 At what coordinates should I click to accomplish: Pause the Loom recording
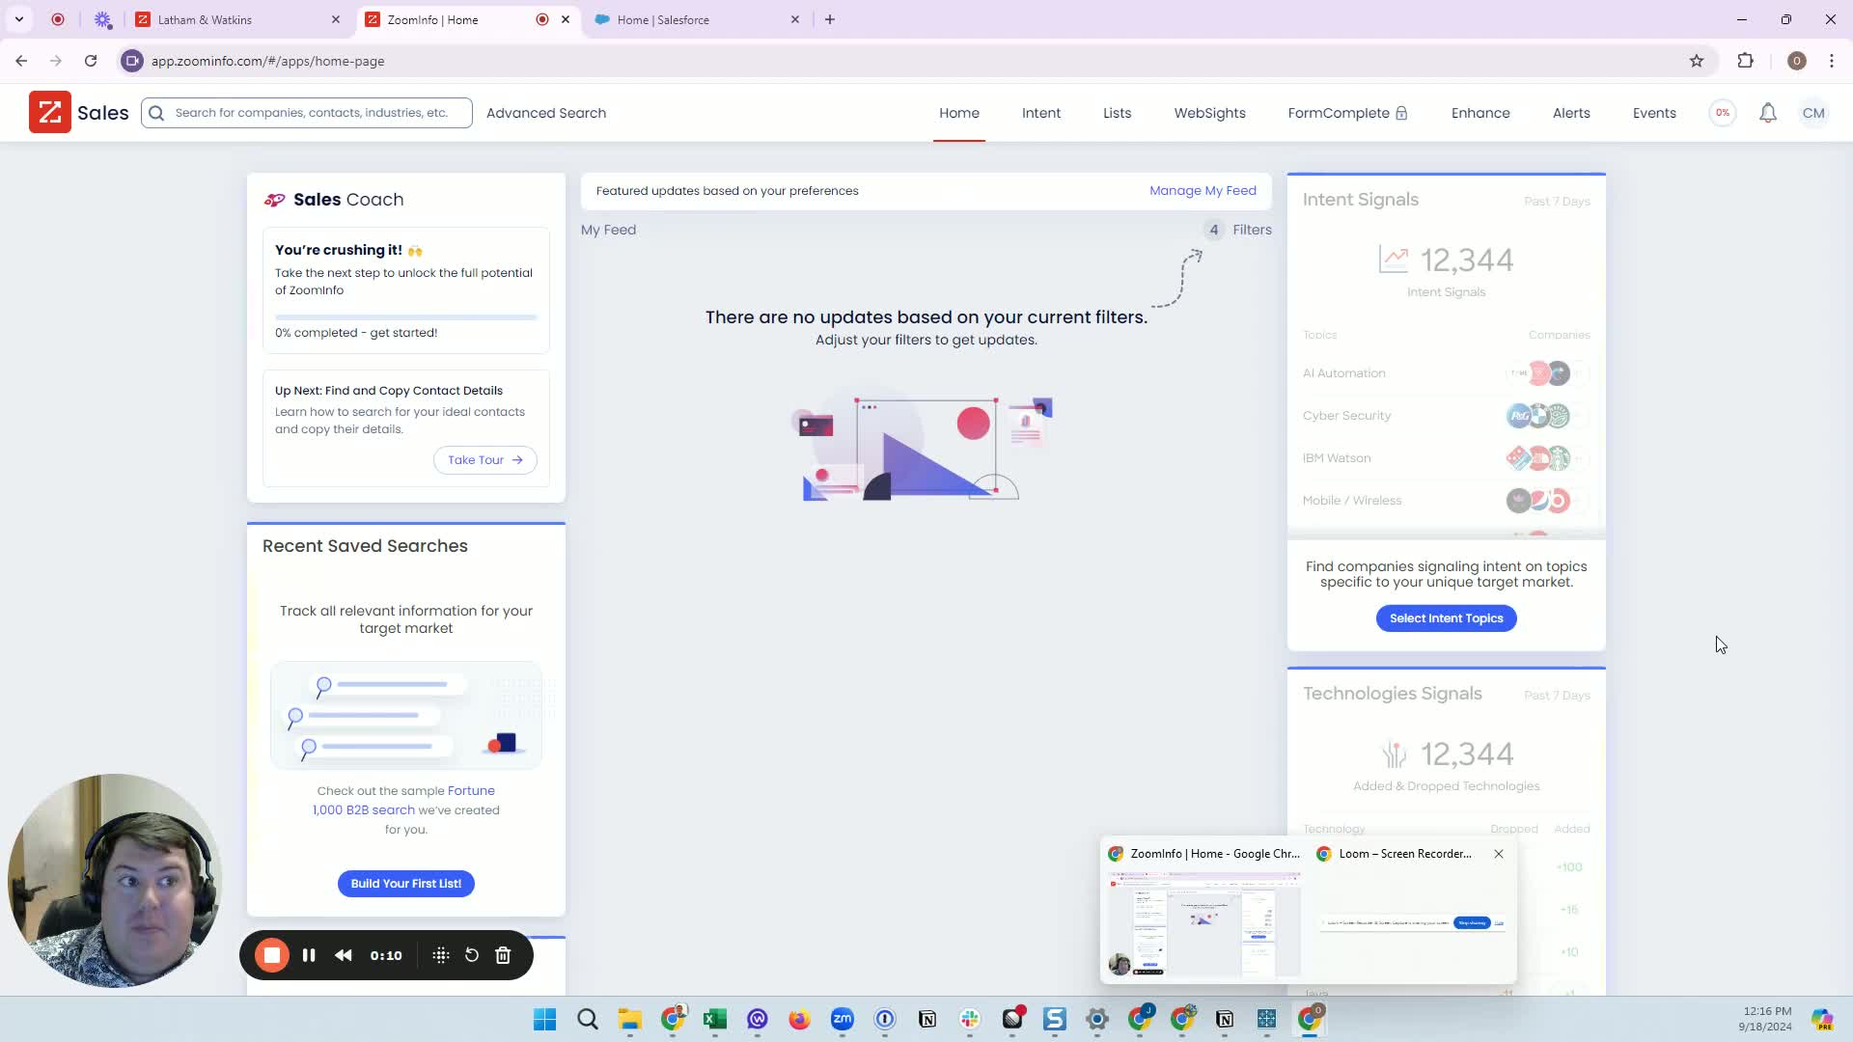click(309, 955)
